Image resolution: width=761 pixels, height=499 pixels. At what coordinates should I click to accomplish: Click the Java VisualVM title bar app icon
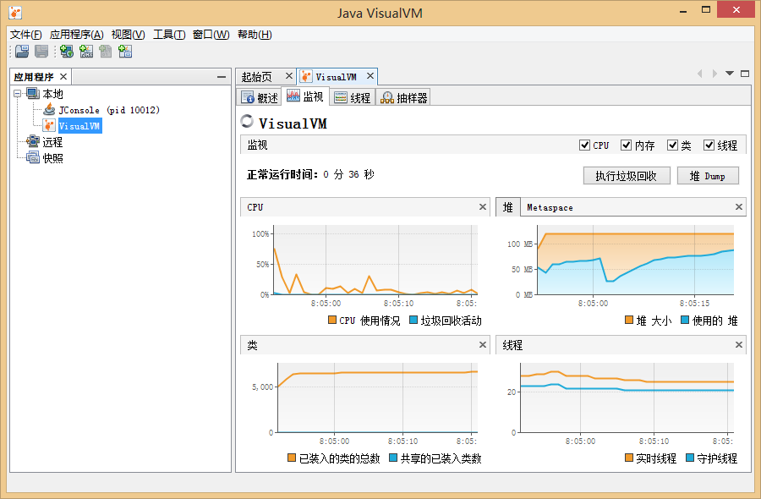(x=15, y=13)
